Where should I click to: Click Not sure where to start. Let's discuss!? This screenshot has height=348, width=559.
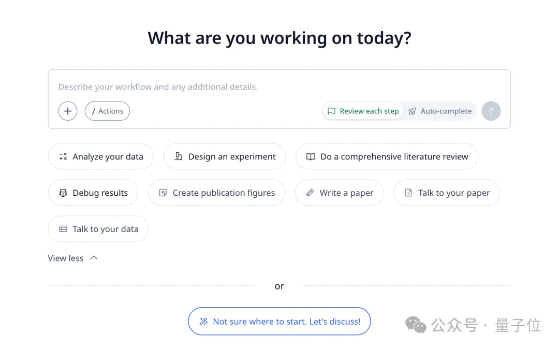(x=279, y=321)
